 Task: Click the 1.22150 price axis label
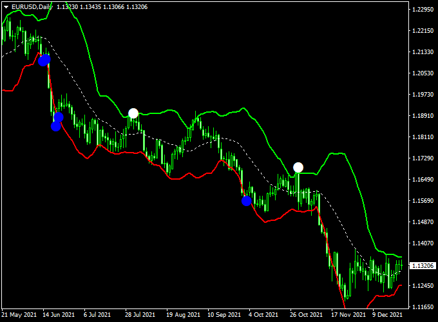pyautogui.click(x=423, y=31)
